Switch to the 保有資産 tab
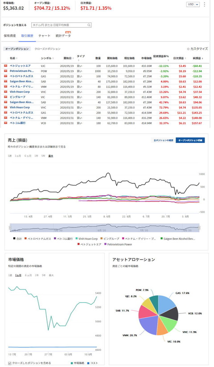Screen dimensions: 214x367 pos(10,36)
